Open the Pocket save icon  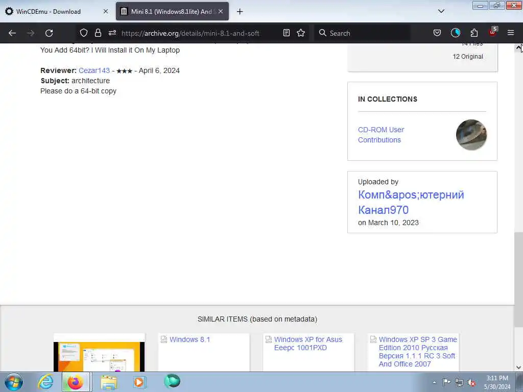coord(437,33)
